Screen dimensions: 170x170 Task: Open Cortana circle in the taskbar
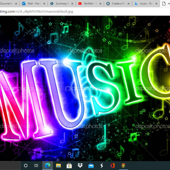click(25, 166)
